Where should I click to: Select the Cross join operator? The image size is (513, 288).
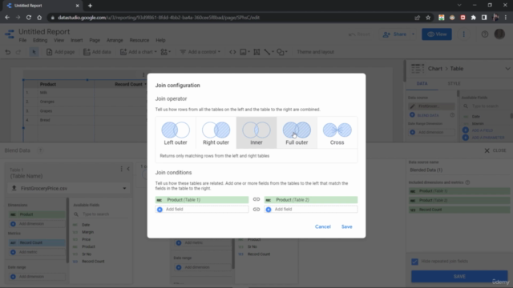tap(337, 133)
